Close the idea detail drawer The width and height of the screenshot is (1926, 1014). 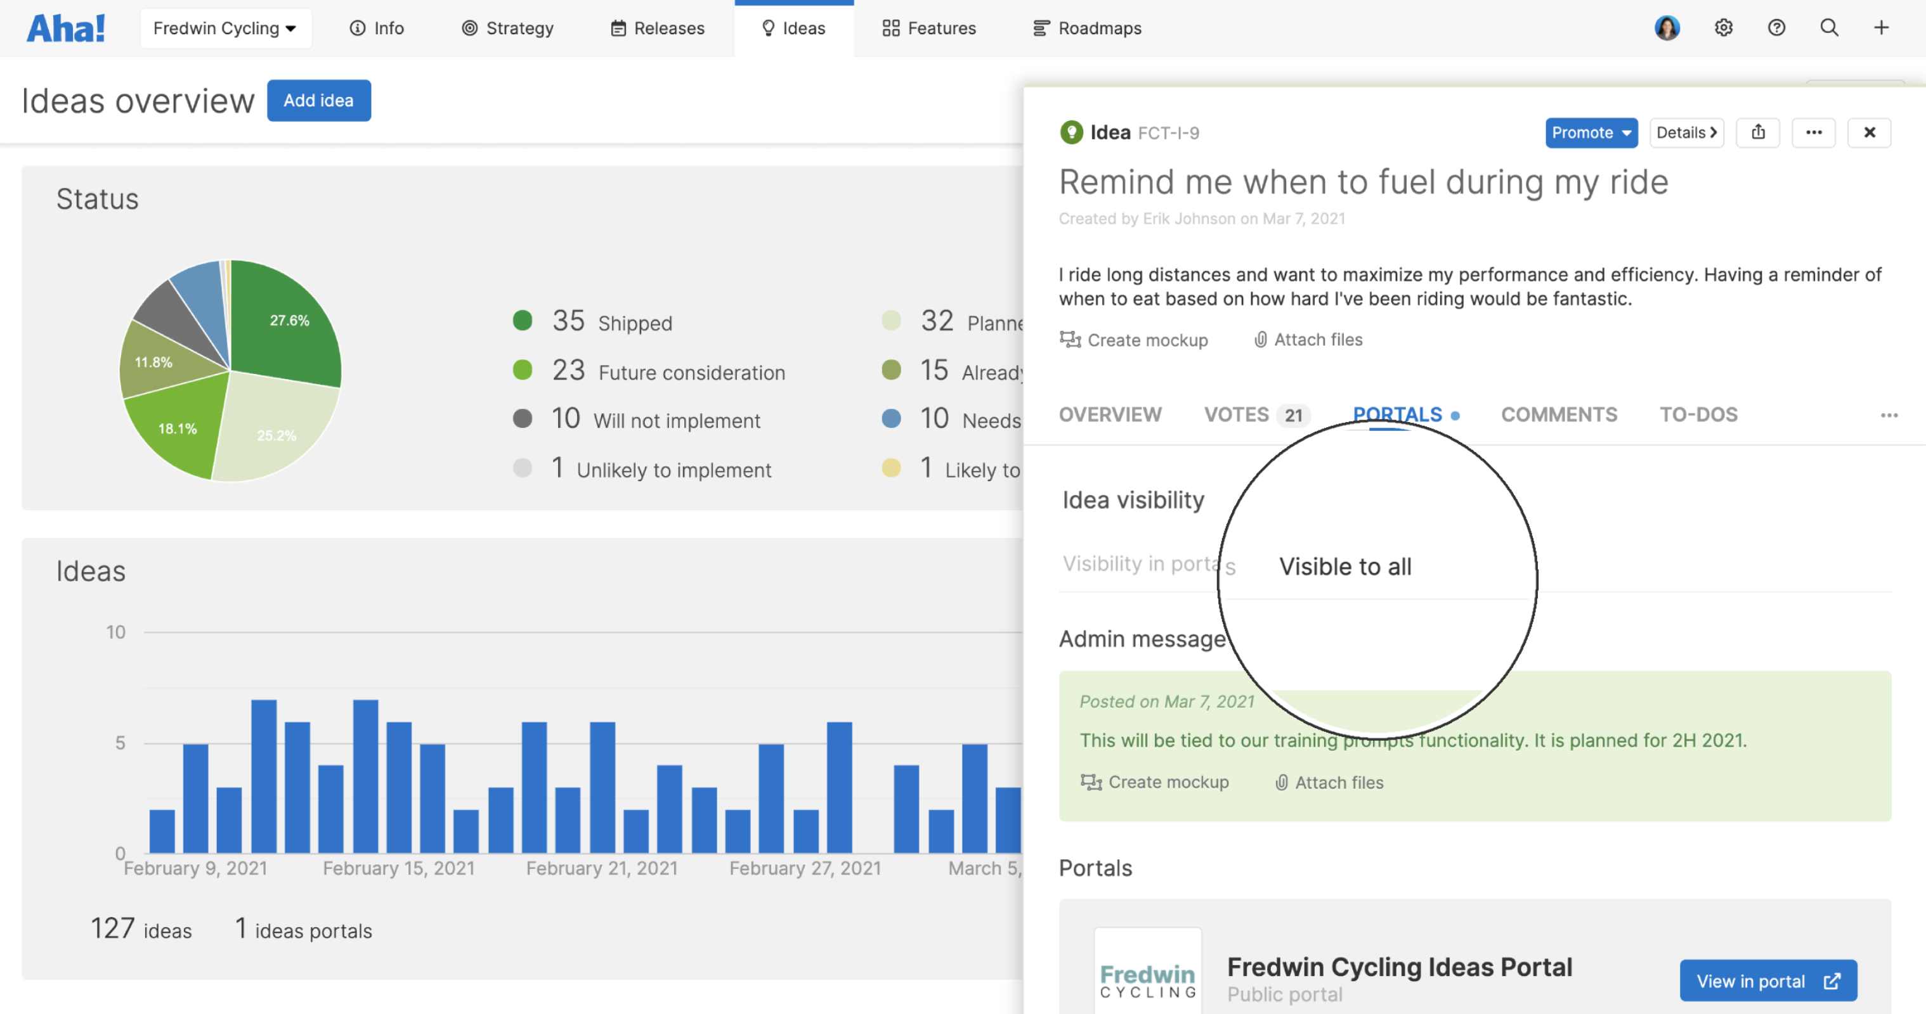tap(1870, 132)
